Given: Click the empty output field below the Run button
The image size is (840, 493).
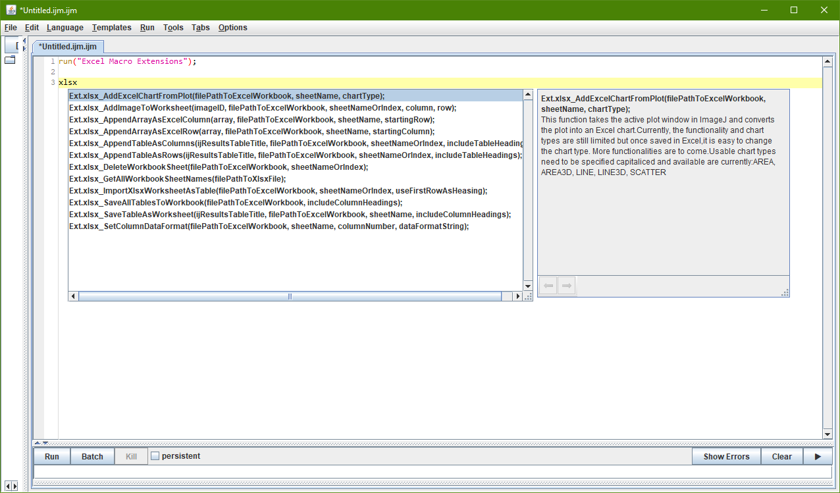Looking at the screenshot, I should [x=433, y=472].
